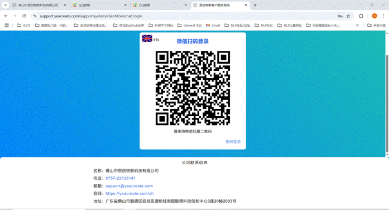The image size is (389, 210).
Task: Open the 刷题和八股 bookmark folder
Action: coord(52,25)
